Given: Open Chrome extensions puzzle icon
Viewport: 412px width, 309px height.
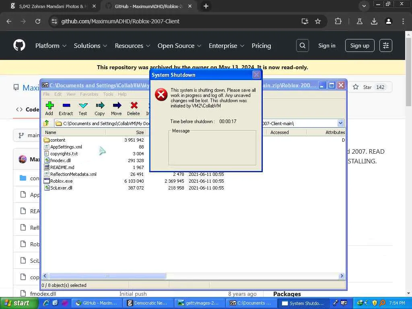Looking at the screenshot, I should coord(338,21).
